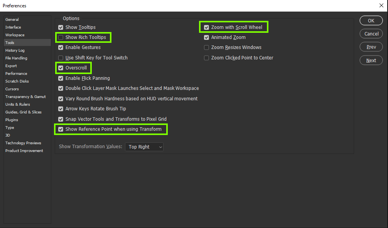This screenshot has width=388, height=228.
Task: Open the Show Transformation Values dropdown
Action: coord(144,147)
